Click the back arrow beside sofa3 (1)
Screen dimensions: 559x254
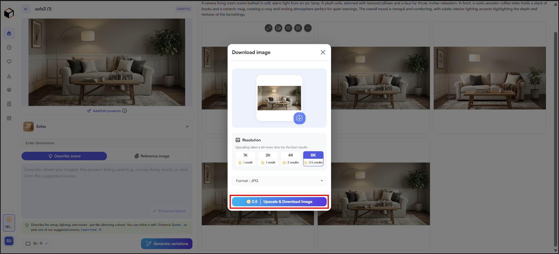(x=26, y=9)
